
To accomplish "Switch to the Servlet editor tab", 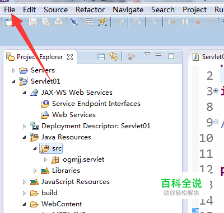I will pos(208,57).
